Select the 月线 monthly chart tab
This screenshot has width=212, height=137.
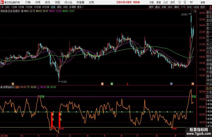[x=65, y=7]
